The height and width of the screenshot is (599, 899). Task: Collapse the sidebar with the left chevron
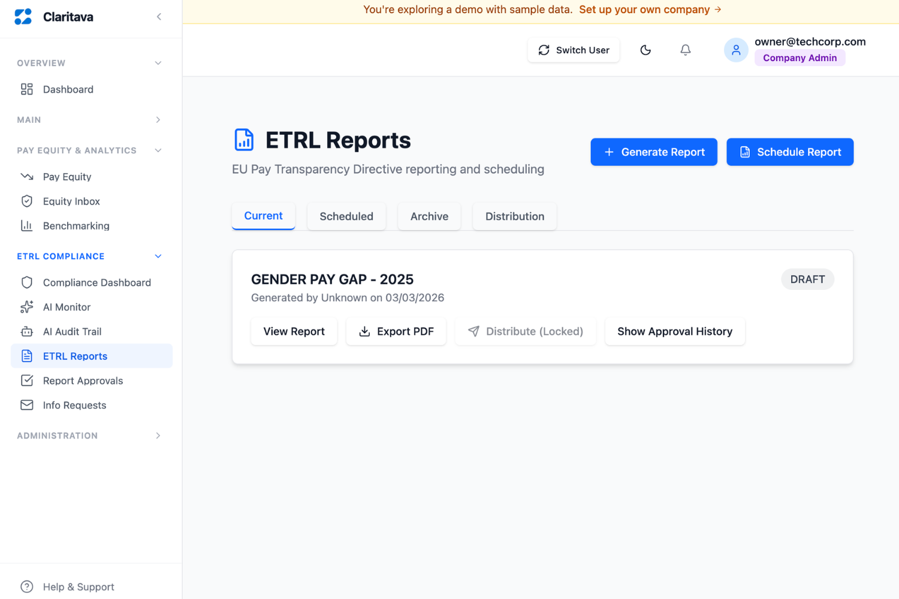[159, 17]
